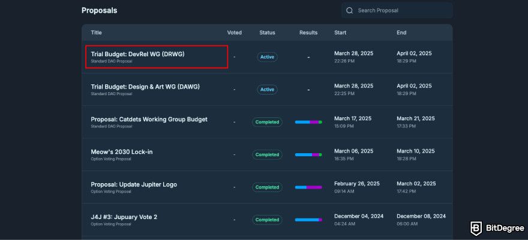Click Standard DAO Proposal subtitle under Catdets proposal

112,126
